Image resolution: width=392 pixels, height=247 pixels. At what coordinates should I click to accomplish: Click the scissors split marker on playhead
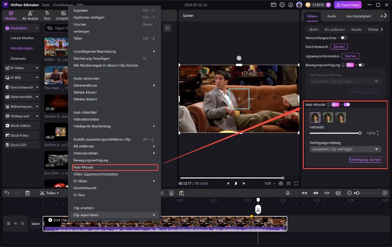click(x=258, y=209)
